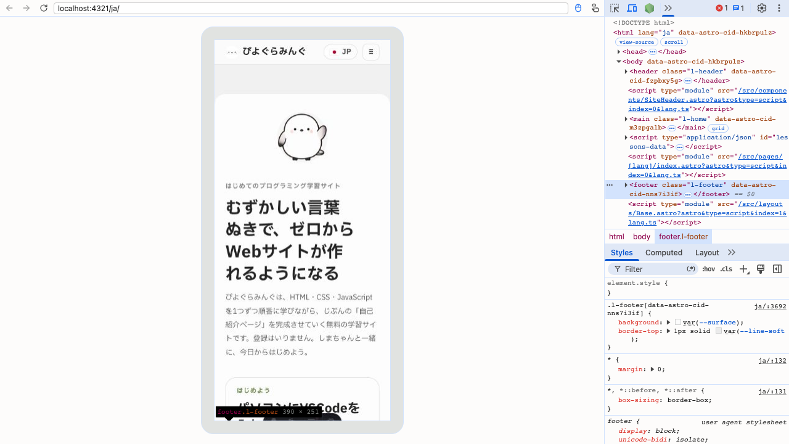Viewport: 789px width, 444px height.
Task: Expand the ellipsis in head element
Action: [x=652, y=52]
